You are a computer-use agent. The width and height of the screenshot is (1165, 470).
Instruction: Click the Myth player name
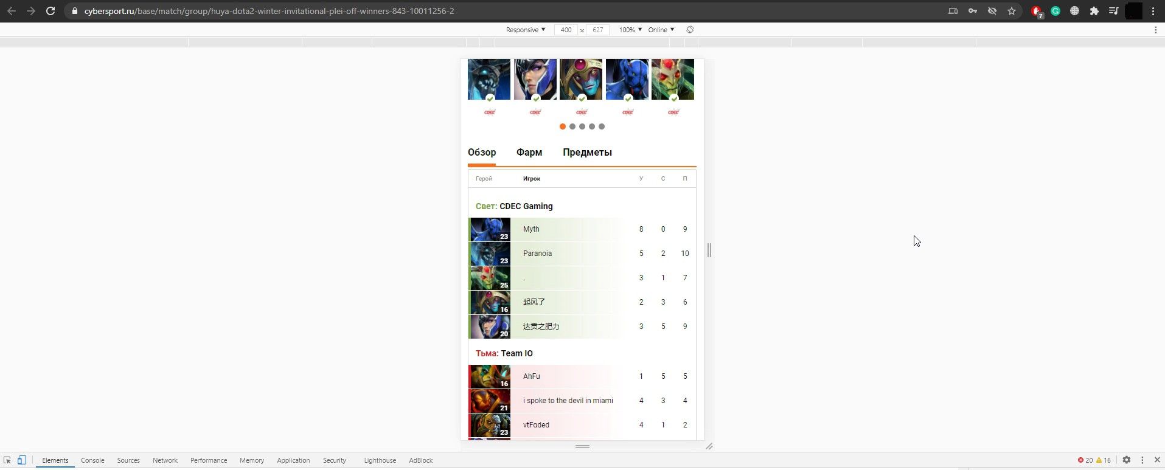point(531,229)
